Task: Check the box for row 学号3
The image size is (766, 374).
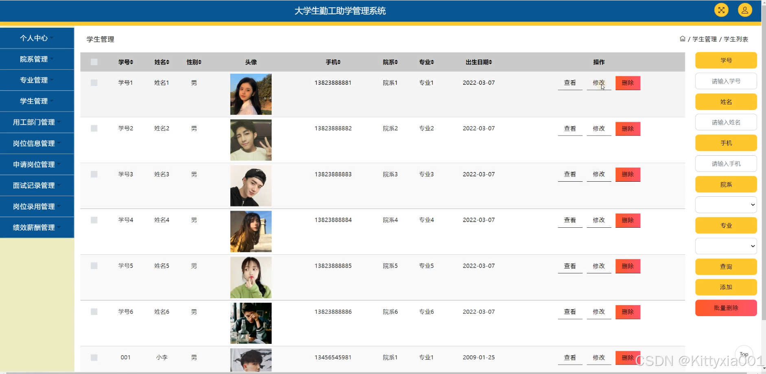Action: 94,174
